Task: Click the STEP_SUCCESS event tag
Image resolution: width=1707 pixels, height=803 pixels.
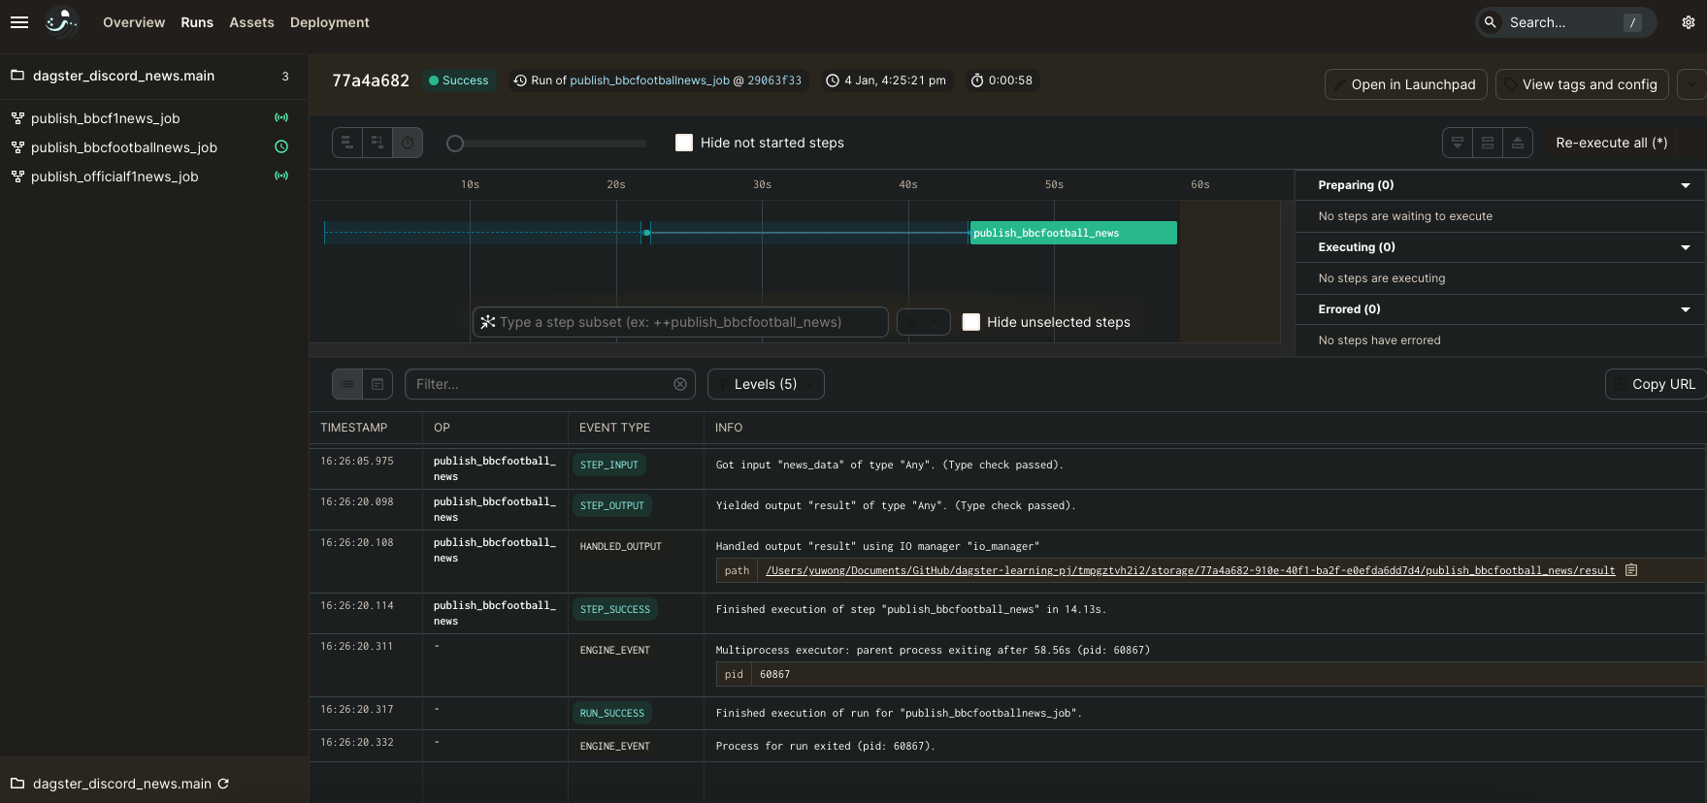Action: click(615, 609)
